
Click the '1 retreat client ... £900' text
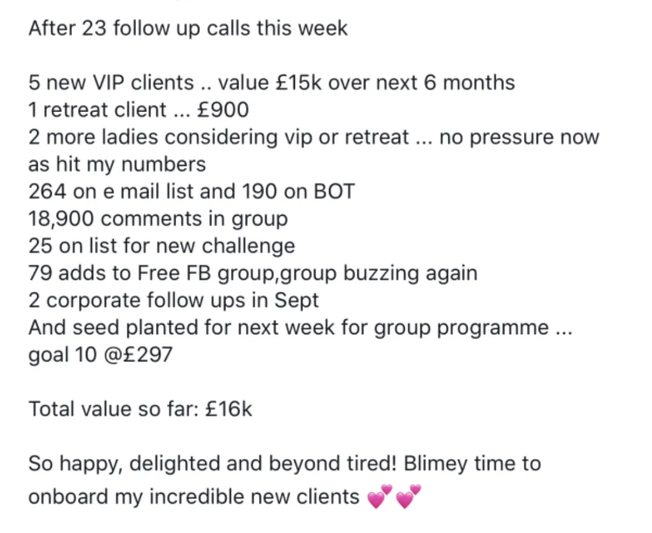click(138, 110)
